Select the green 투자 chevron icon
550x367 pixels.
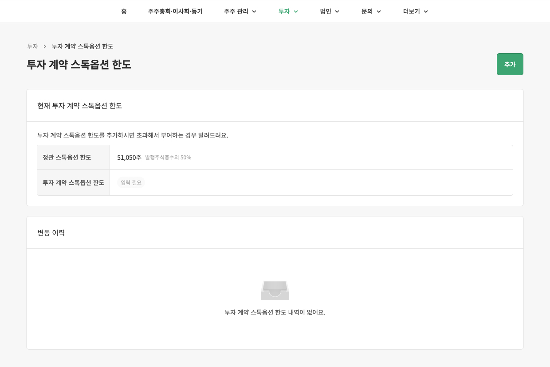click(x=295, y=12)
